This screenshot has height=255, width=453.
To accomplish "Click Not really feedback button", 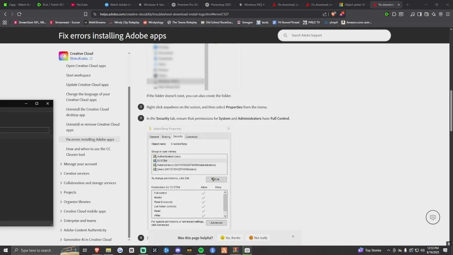I will pyautogui.click(x=258, y=238).
